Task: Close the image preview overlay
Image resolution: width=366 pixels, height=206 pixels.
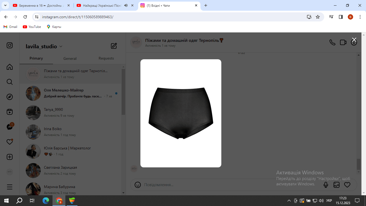Action: (x=354, y=40)
